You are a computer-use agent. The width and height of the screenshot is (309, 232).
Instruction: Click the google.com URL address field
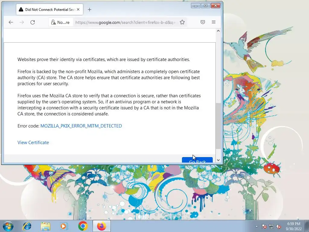tap(126, 22)
